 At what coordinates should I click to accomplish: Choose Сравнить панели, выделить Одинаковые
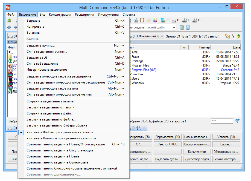coord(73,162)
